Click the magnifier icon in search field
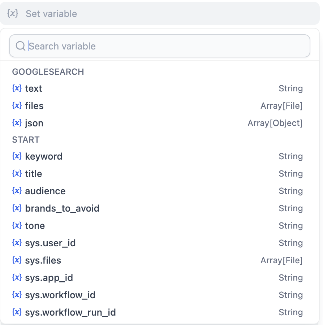This screenshot has width=323, height=325. coord(21,46)
